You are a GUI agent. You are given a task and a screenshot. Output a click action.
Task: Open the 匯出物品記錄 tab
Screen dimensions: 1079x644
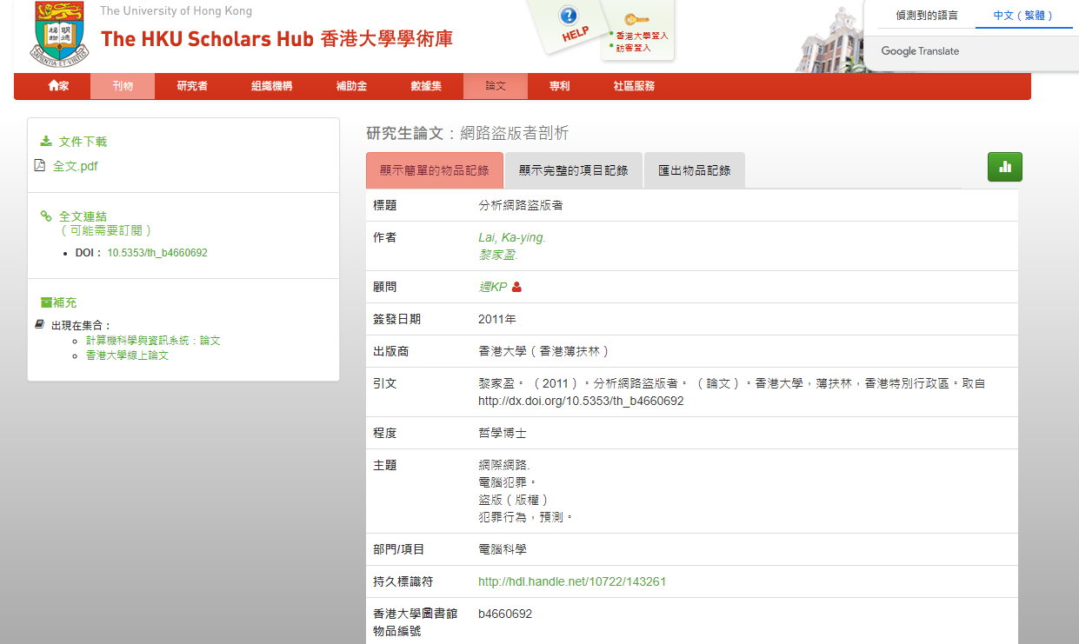point(694,170)
